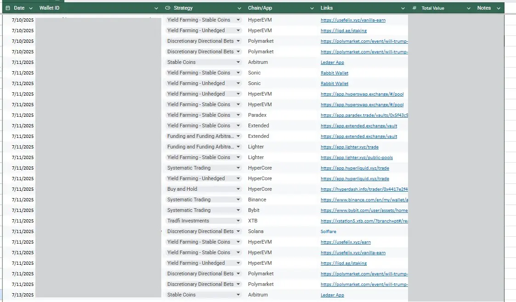The width and height of the screenshot is (516, 302).
Task: Open Systematic Trading dropdown in the HyperCore row
Action: coord(238,168)
